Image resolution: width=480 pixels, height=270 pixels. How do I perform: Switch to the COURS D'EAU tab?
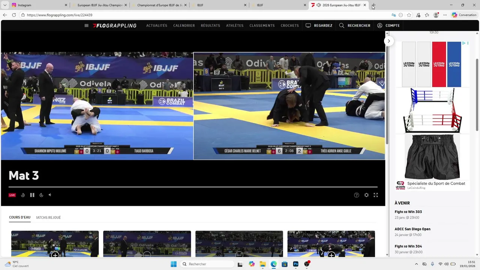tap(20, 217)
